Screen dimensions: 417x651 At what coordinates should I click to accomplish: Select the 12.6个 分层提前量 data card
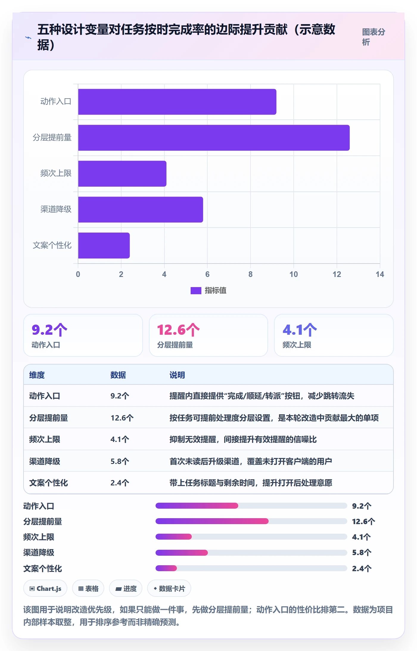tap(208, 335)
